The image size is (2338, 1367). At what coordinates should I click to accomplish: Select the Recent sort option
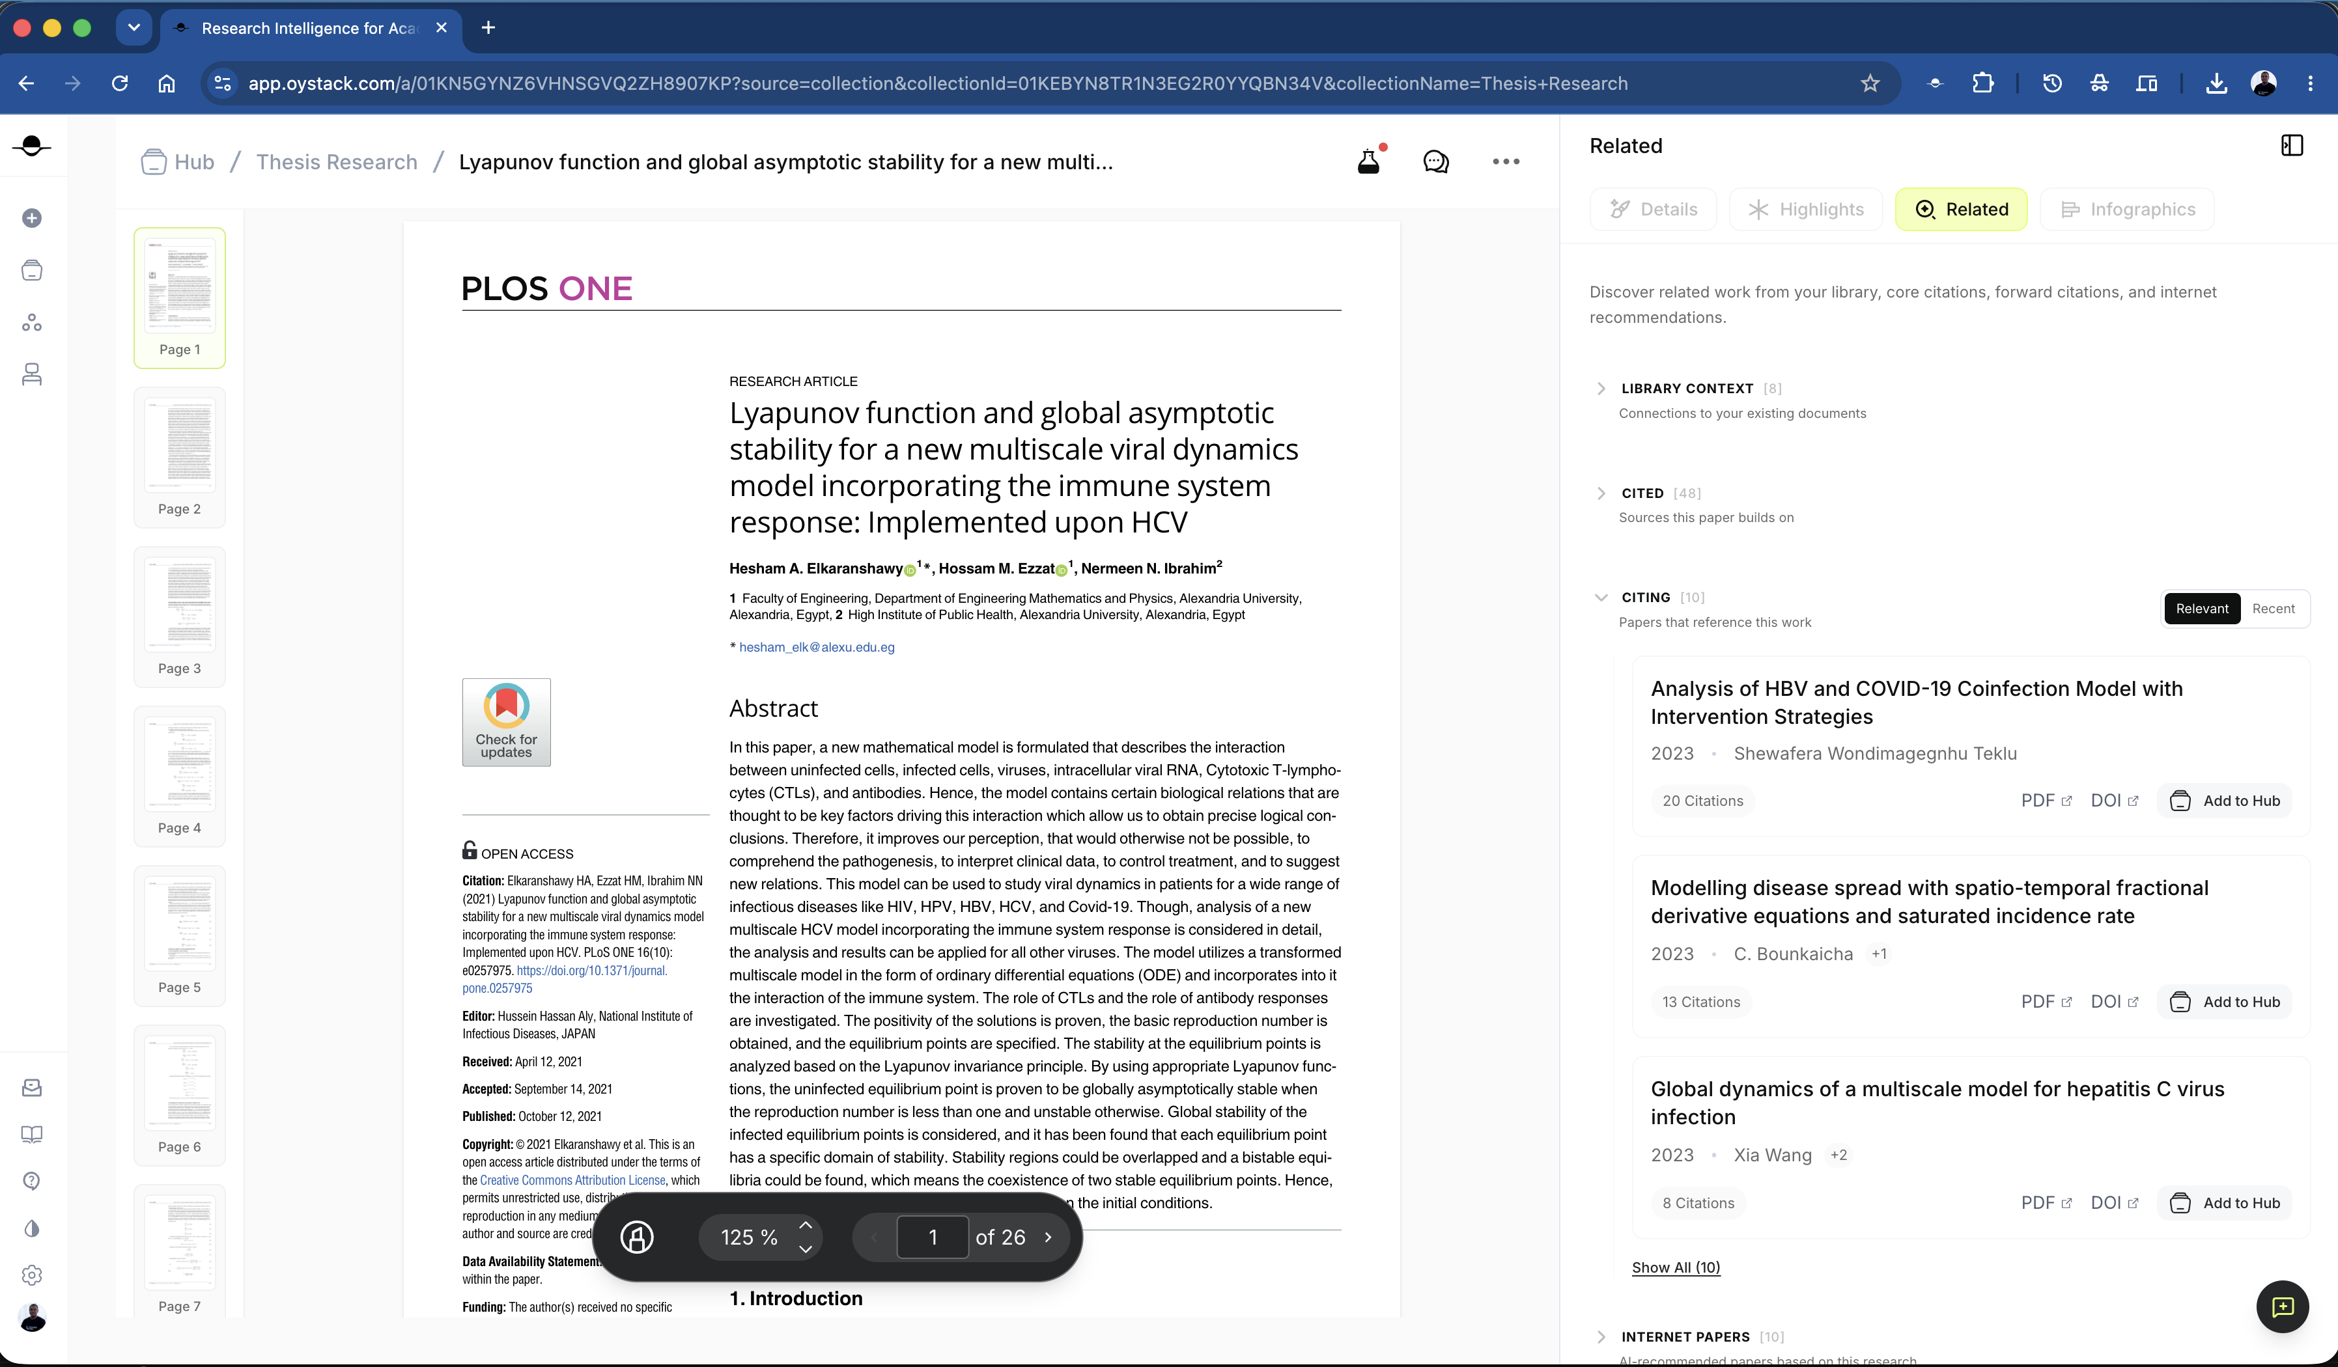click(x=2273, y=609)
